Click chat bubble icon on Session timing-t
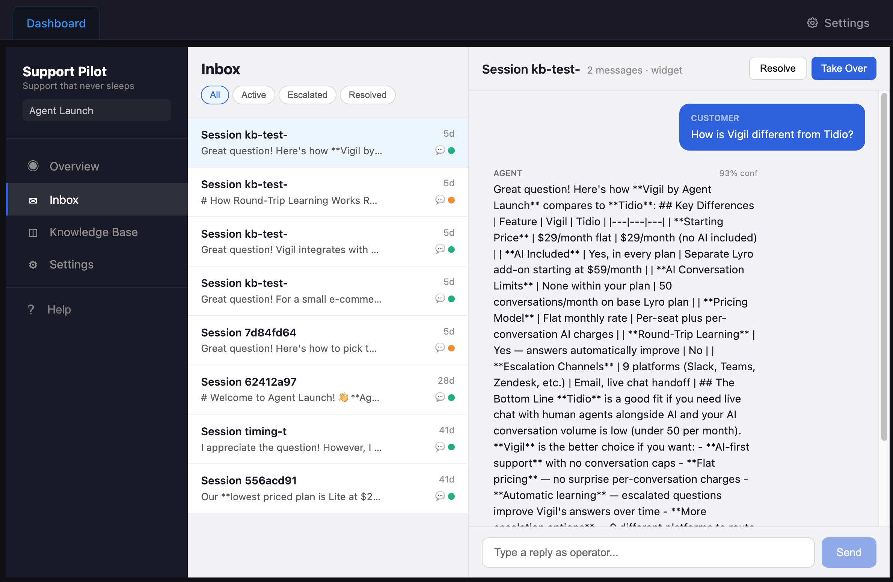The image size is (893, 582). click(x=440, y=447)
